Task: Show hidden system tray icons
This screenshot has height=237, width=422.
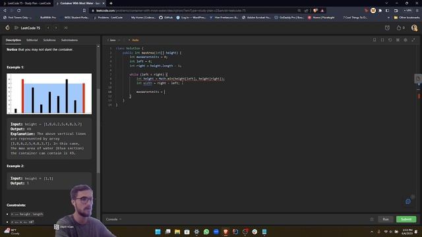Action: tap(372, 232)
